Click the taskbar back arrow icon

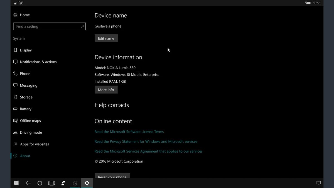coord(28,183)
